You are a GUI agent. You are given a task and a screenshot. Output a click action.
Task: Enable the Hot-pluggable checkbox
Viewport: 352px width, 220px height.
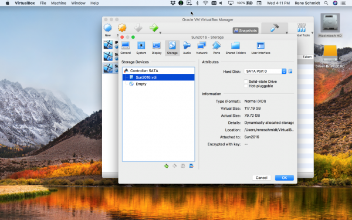click(246, 86)
